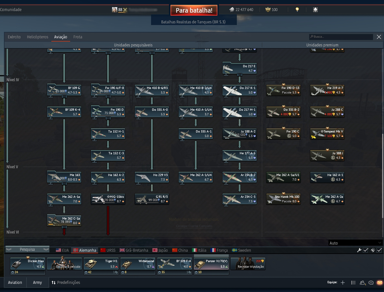Switch to the Aviação tab
Screen dimensions: 384x292
(60, 37)
